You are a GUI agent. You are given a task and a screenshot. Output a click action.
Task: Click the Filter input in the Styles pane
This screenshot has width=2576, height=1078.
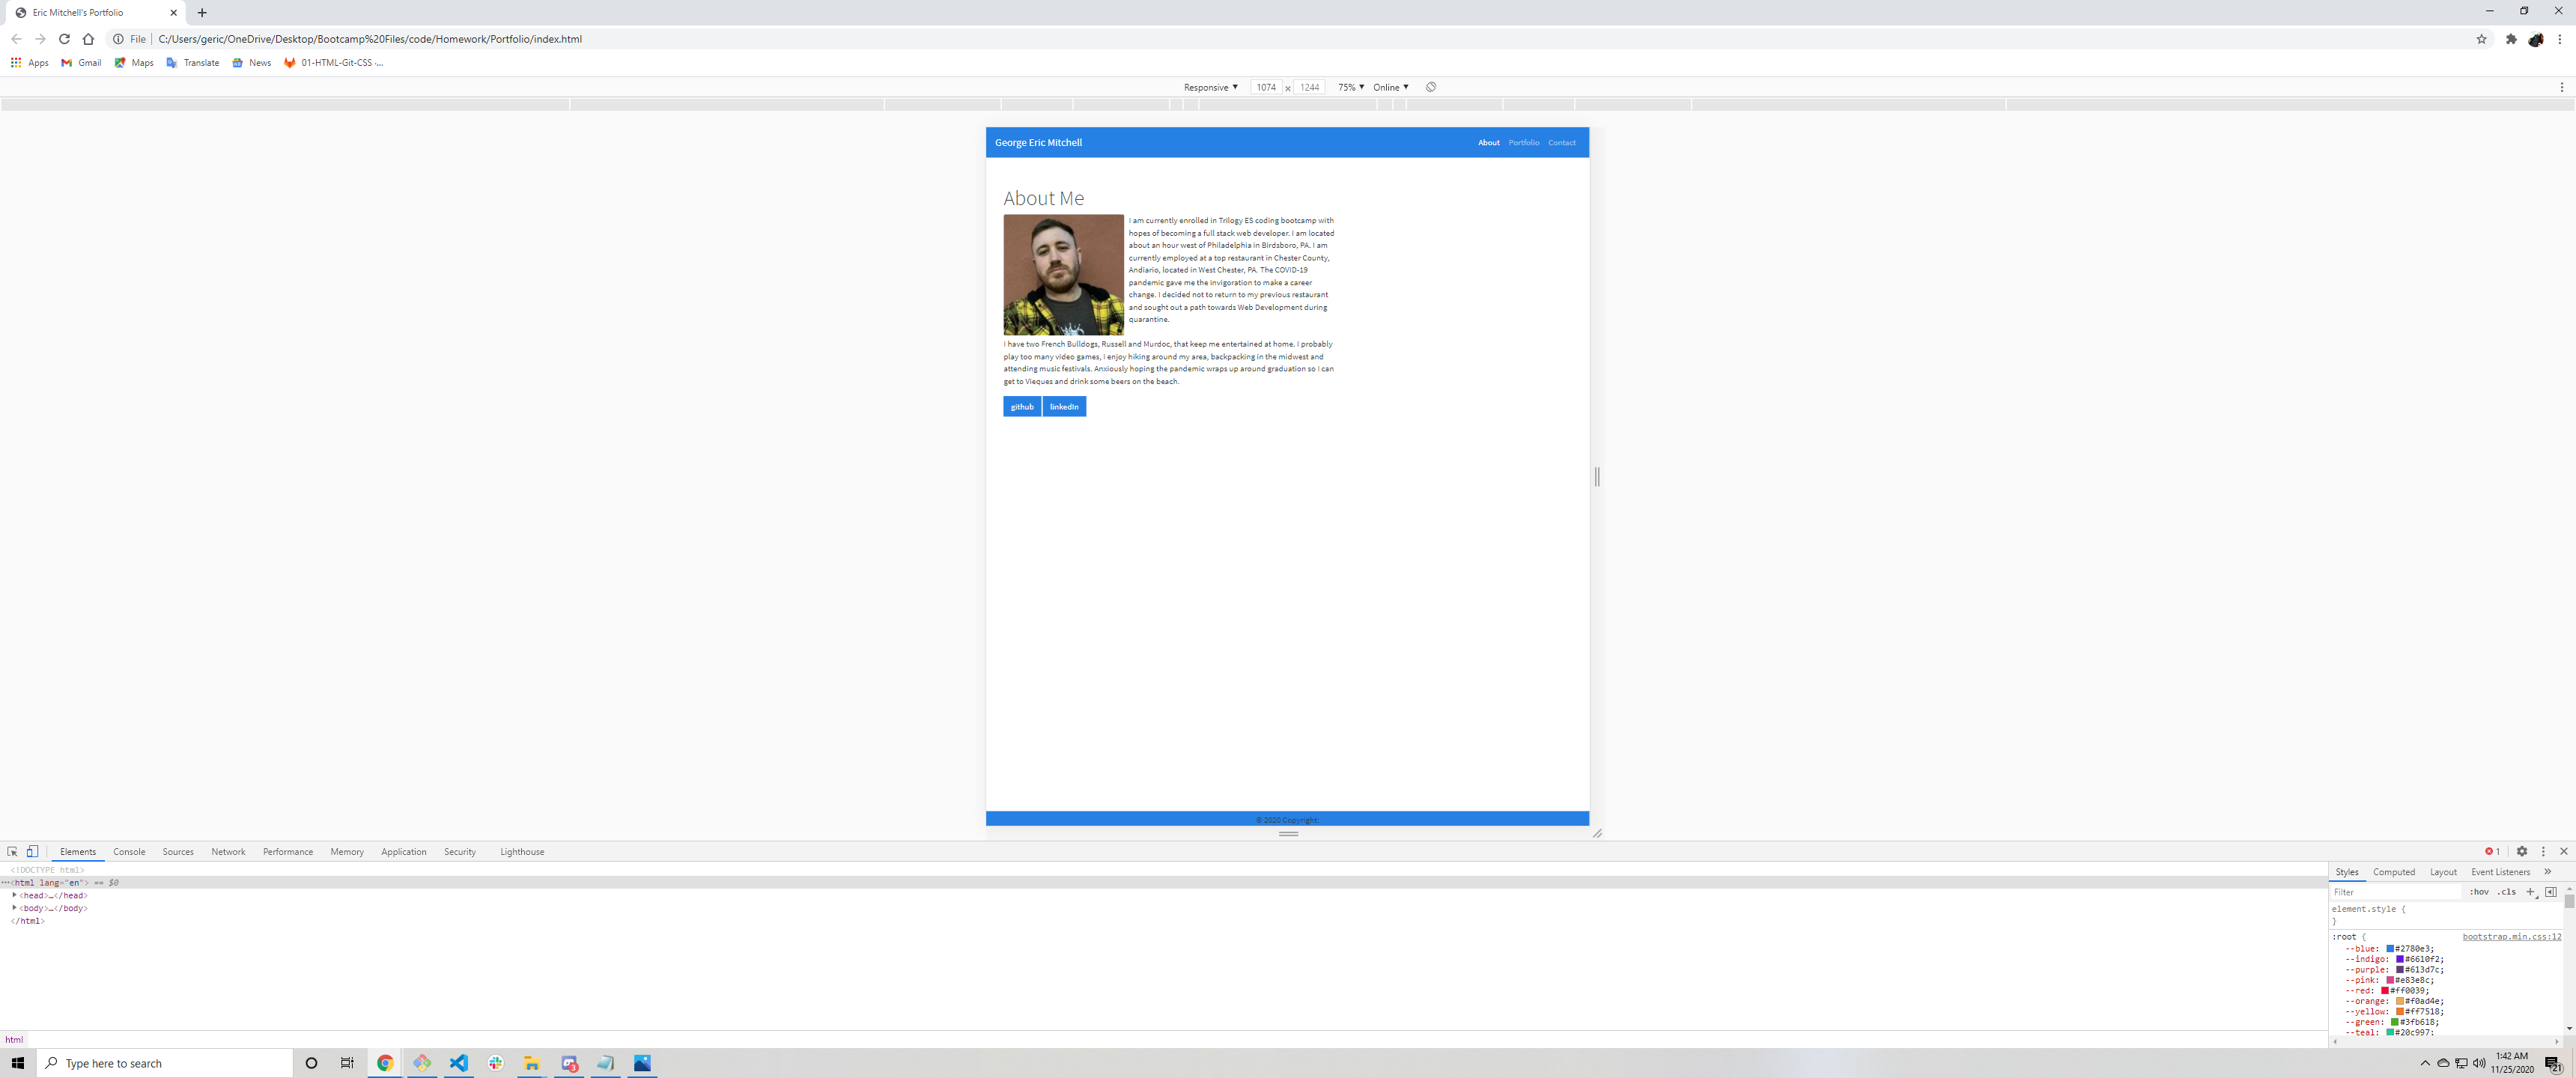pyautogui.click(x=2396, y=892)
